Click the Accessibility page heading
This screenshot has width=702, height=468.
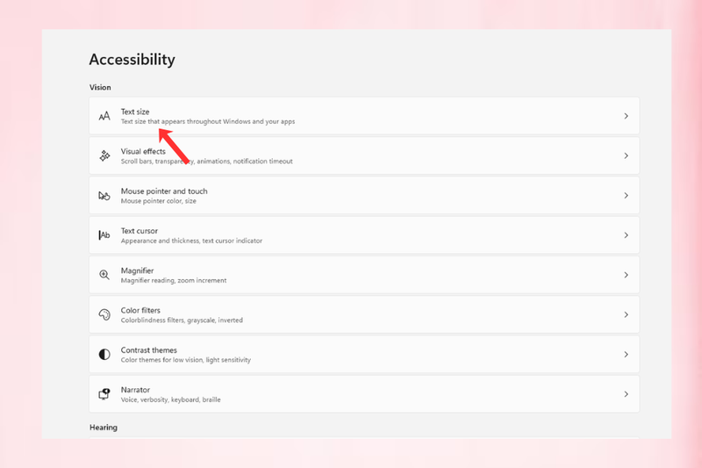pos(133,60)
